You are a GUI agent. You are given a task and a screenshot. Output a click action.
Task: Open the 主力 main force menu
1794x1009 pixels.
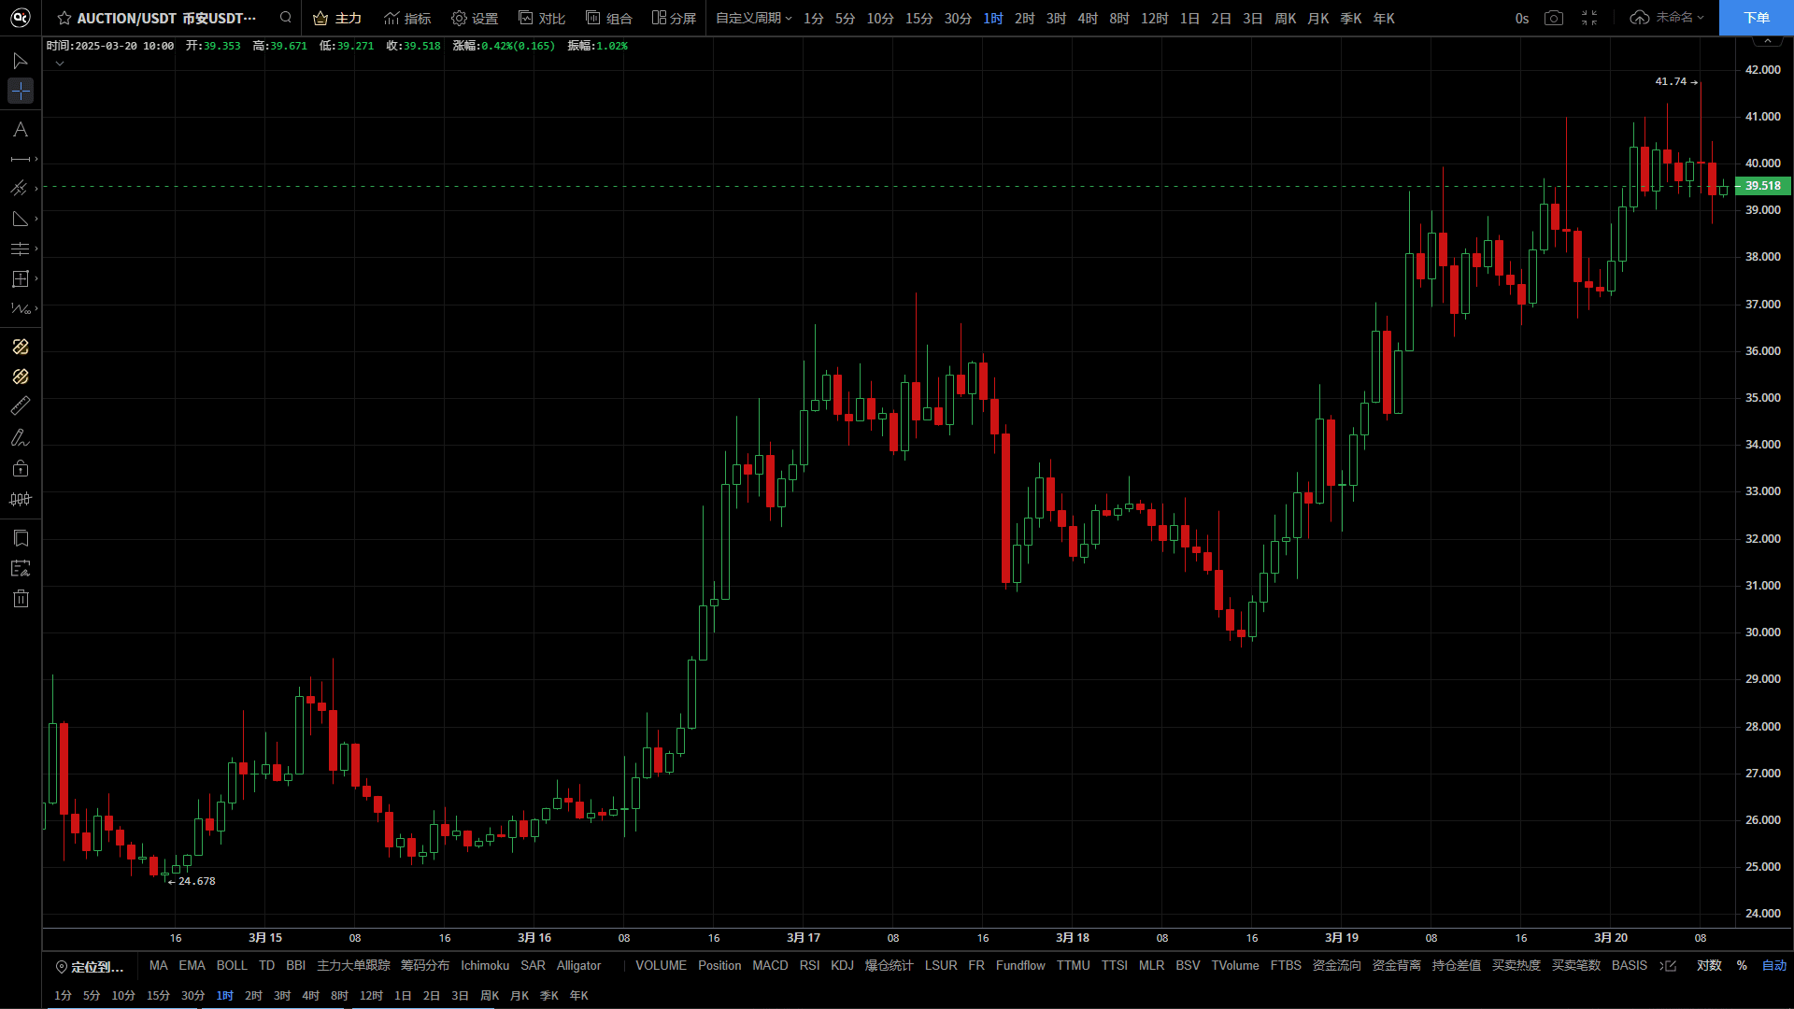(337, 18)
